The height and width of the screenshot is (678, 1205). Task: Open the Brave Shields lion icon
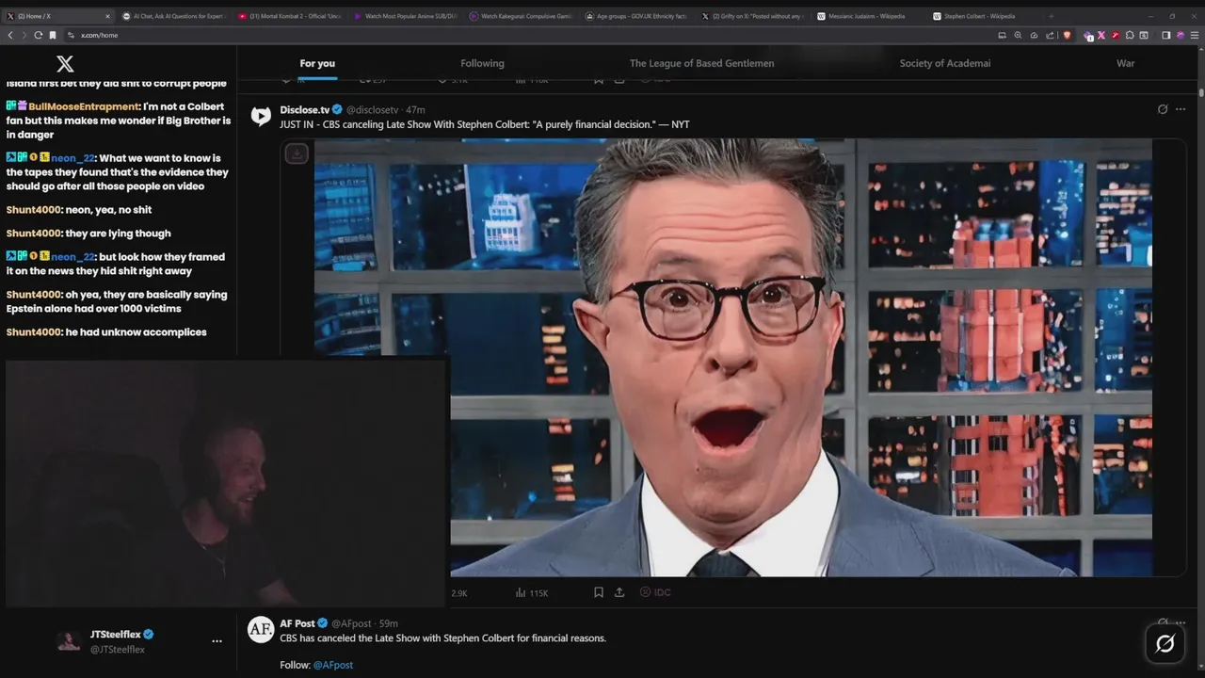[x=1067, y=35]
